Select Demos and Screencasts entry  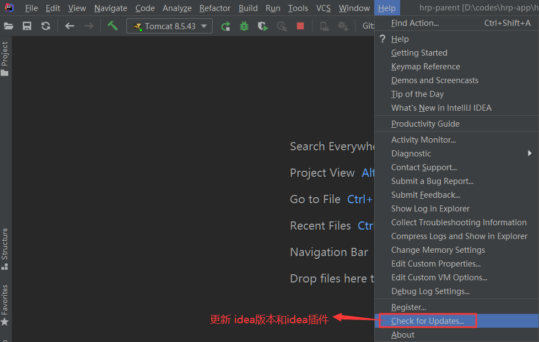point(456,80)
